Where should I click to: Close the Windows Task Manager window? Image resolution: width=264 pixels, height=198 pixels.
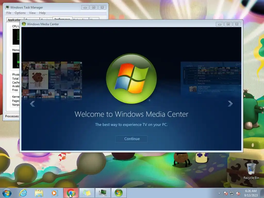[102, 7]
